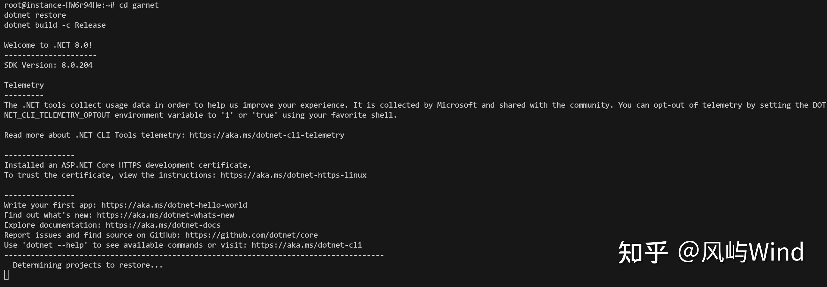Click the 'cd garnet' command text
The height and width of the screenshot is (287, 827).
point(139,6)
